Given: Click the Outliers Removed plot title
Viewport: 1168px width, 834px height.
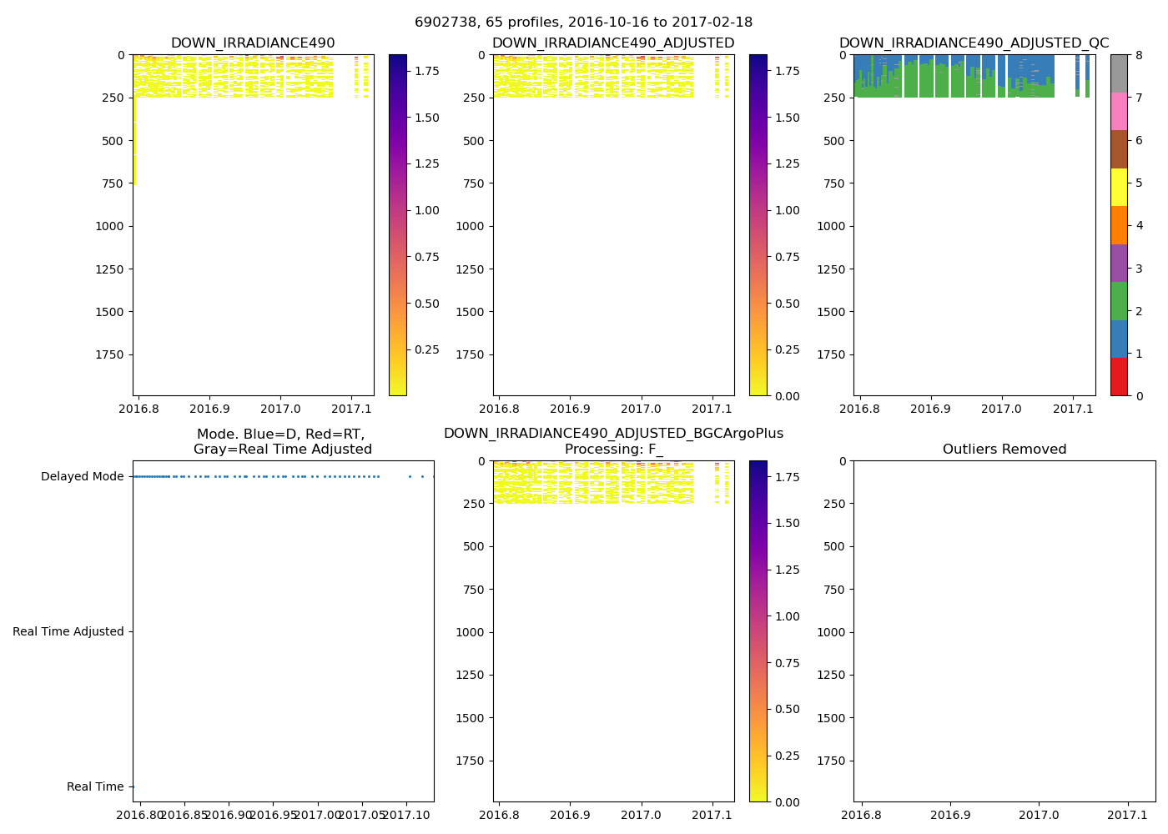Looking at the screenshot, I should (1004, 450).
